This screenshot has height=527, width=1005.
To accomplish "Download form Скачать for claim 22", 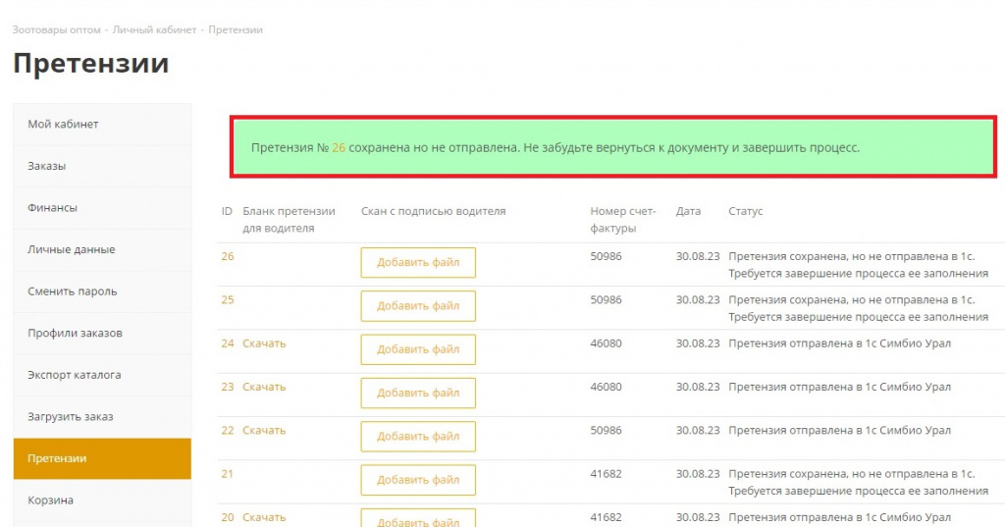I will click(x=264, y=430).
